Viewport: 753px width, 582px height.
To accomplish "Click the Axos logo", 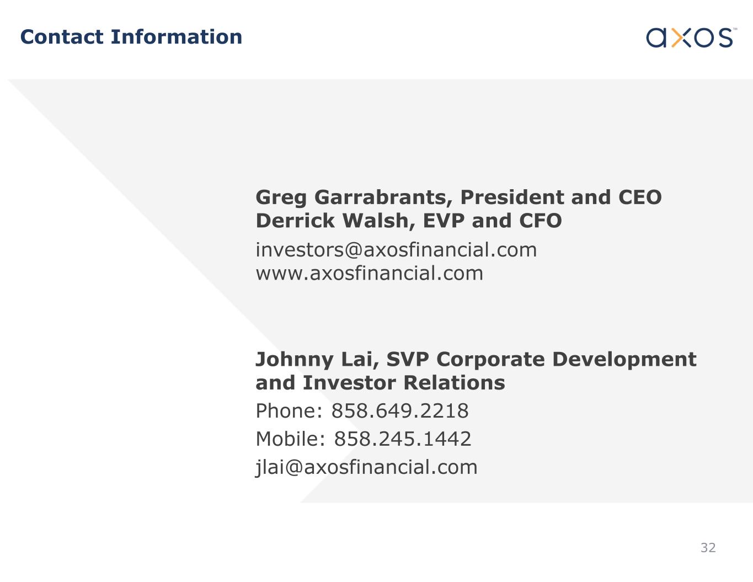I will coord(690,38).
